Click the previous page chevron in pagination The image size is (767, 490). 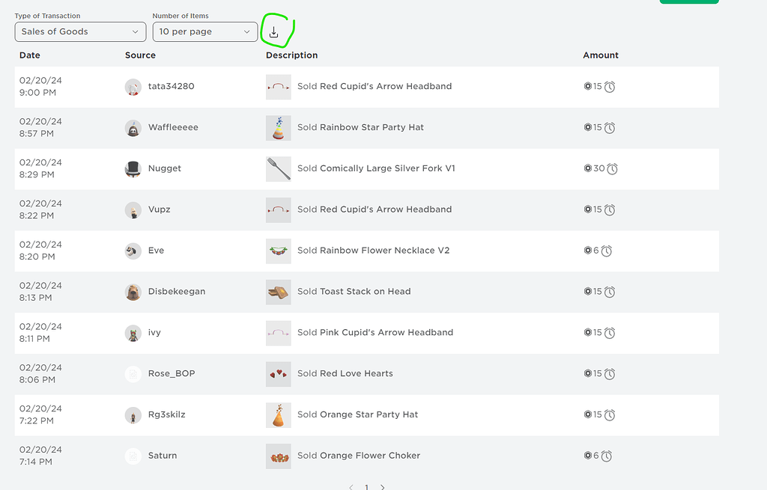point(351,486)
